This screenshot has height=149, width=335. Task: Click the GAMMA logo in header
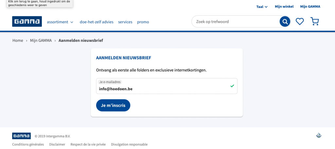(27, 21)
